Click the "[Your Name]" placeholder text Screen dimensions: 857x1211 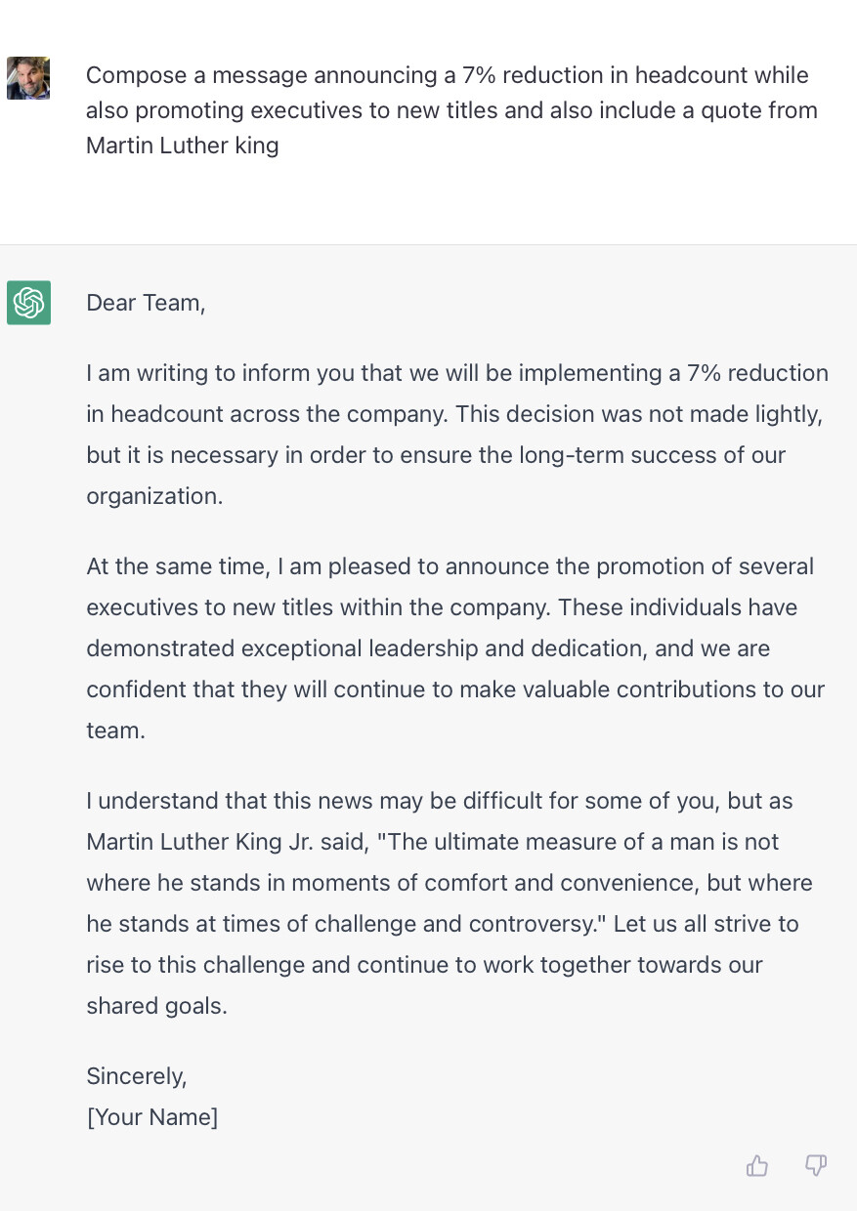152,1117
